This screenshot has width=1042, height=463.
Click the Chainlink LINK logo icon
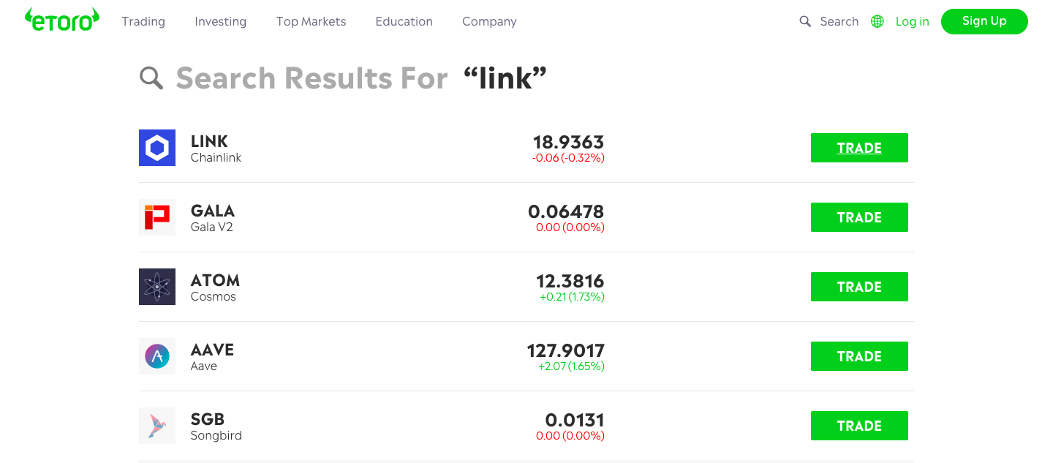click(157, 148)
